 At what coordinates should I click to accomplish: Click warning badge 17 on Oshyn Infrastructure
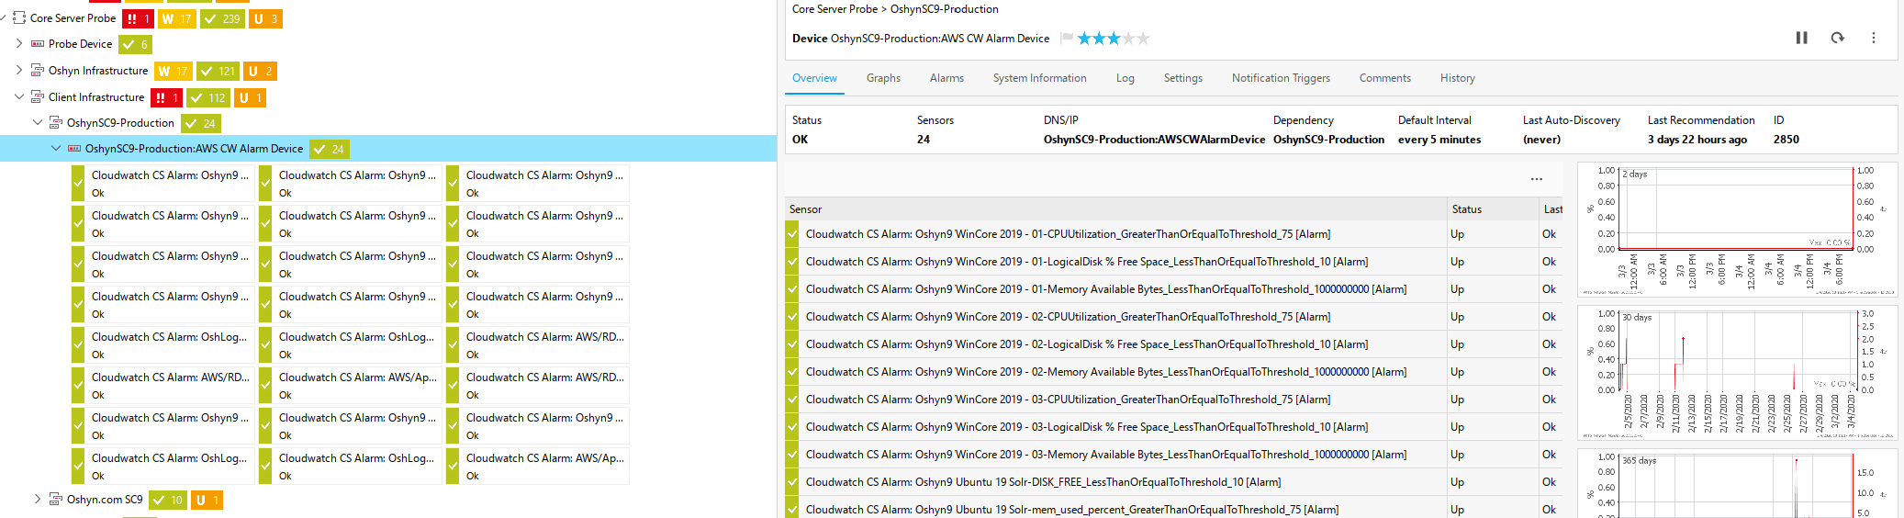[x=173, y=71]
